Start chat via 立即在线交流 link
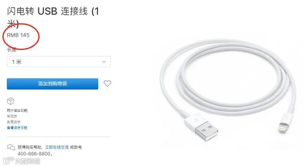 tap(57, 147)
